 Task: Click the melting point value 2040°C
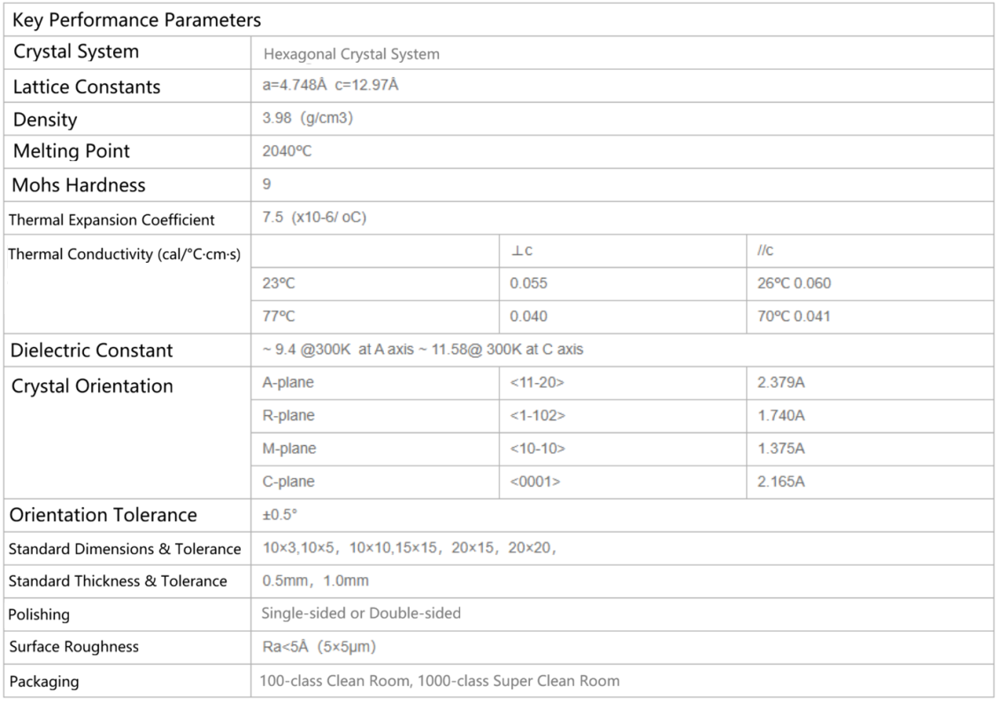[x=287, y=151]
